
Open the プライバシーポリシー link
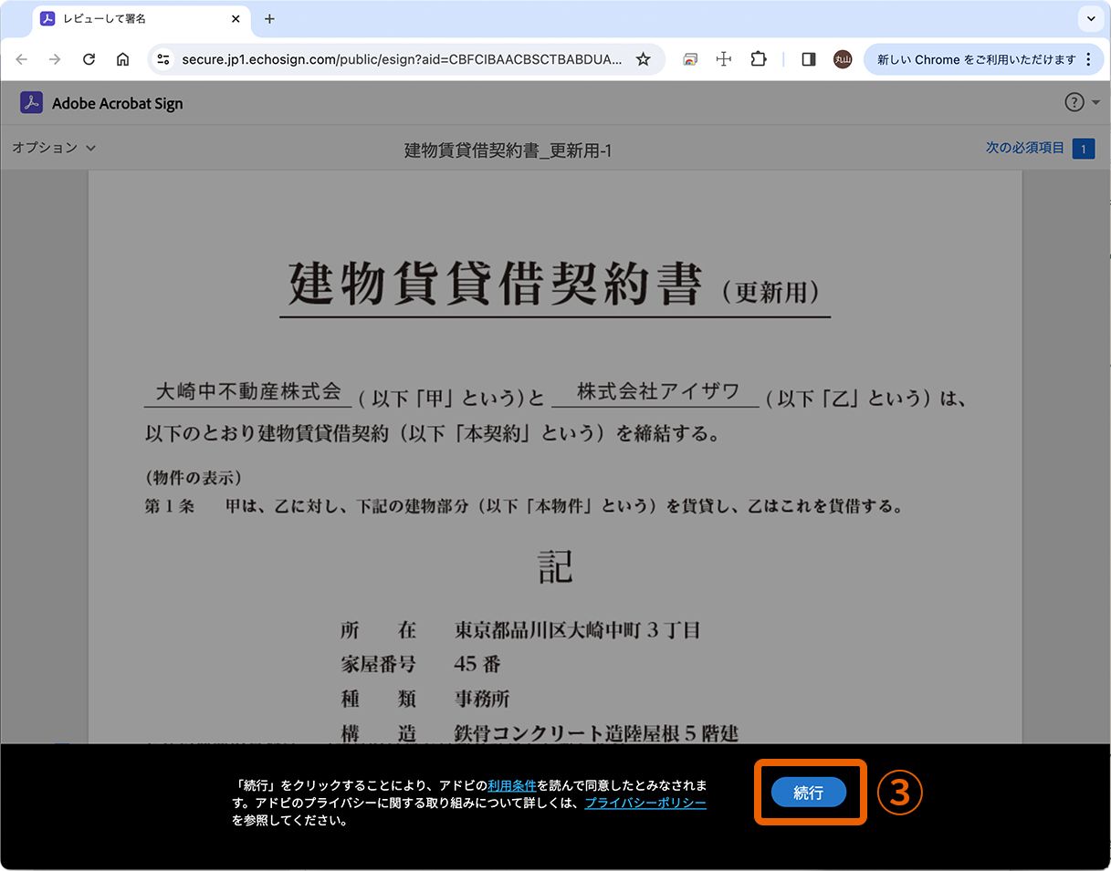pyautogui.click(x=645, y=803)
